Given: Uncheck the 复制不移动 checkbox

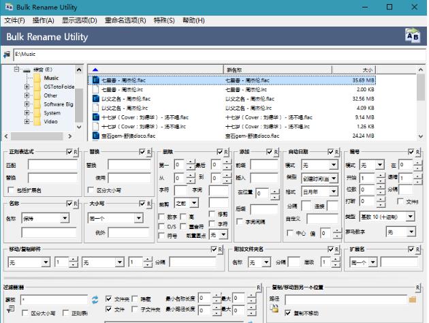Looking at the screenshot, I should click(287, 313).
